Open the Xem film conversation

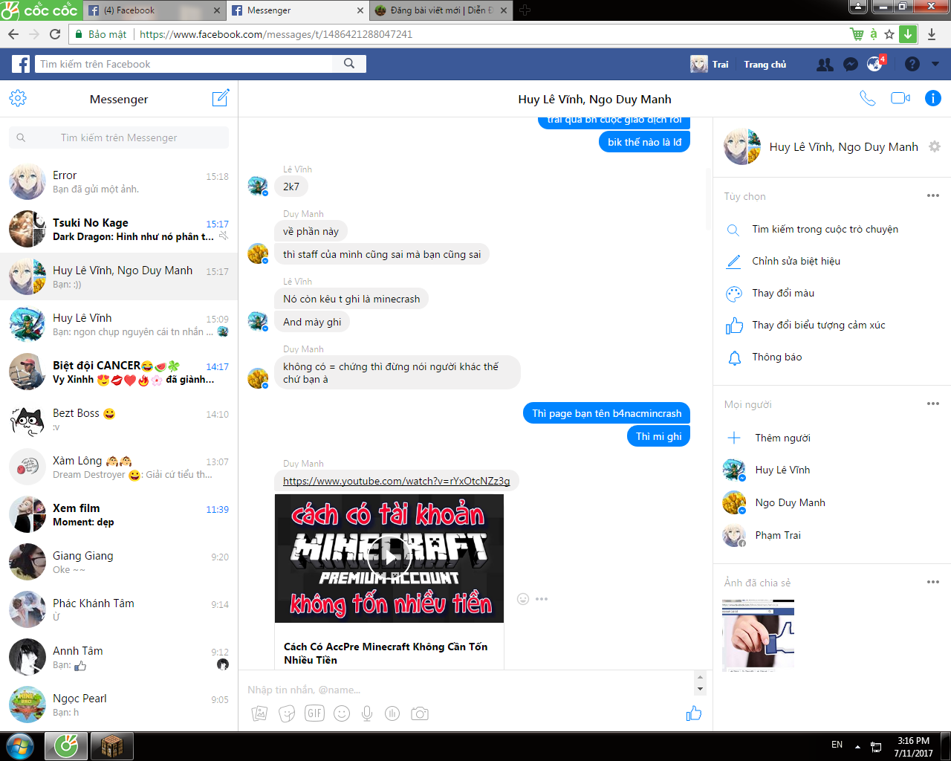119,515
